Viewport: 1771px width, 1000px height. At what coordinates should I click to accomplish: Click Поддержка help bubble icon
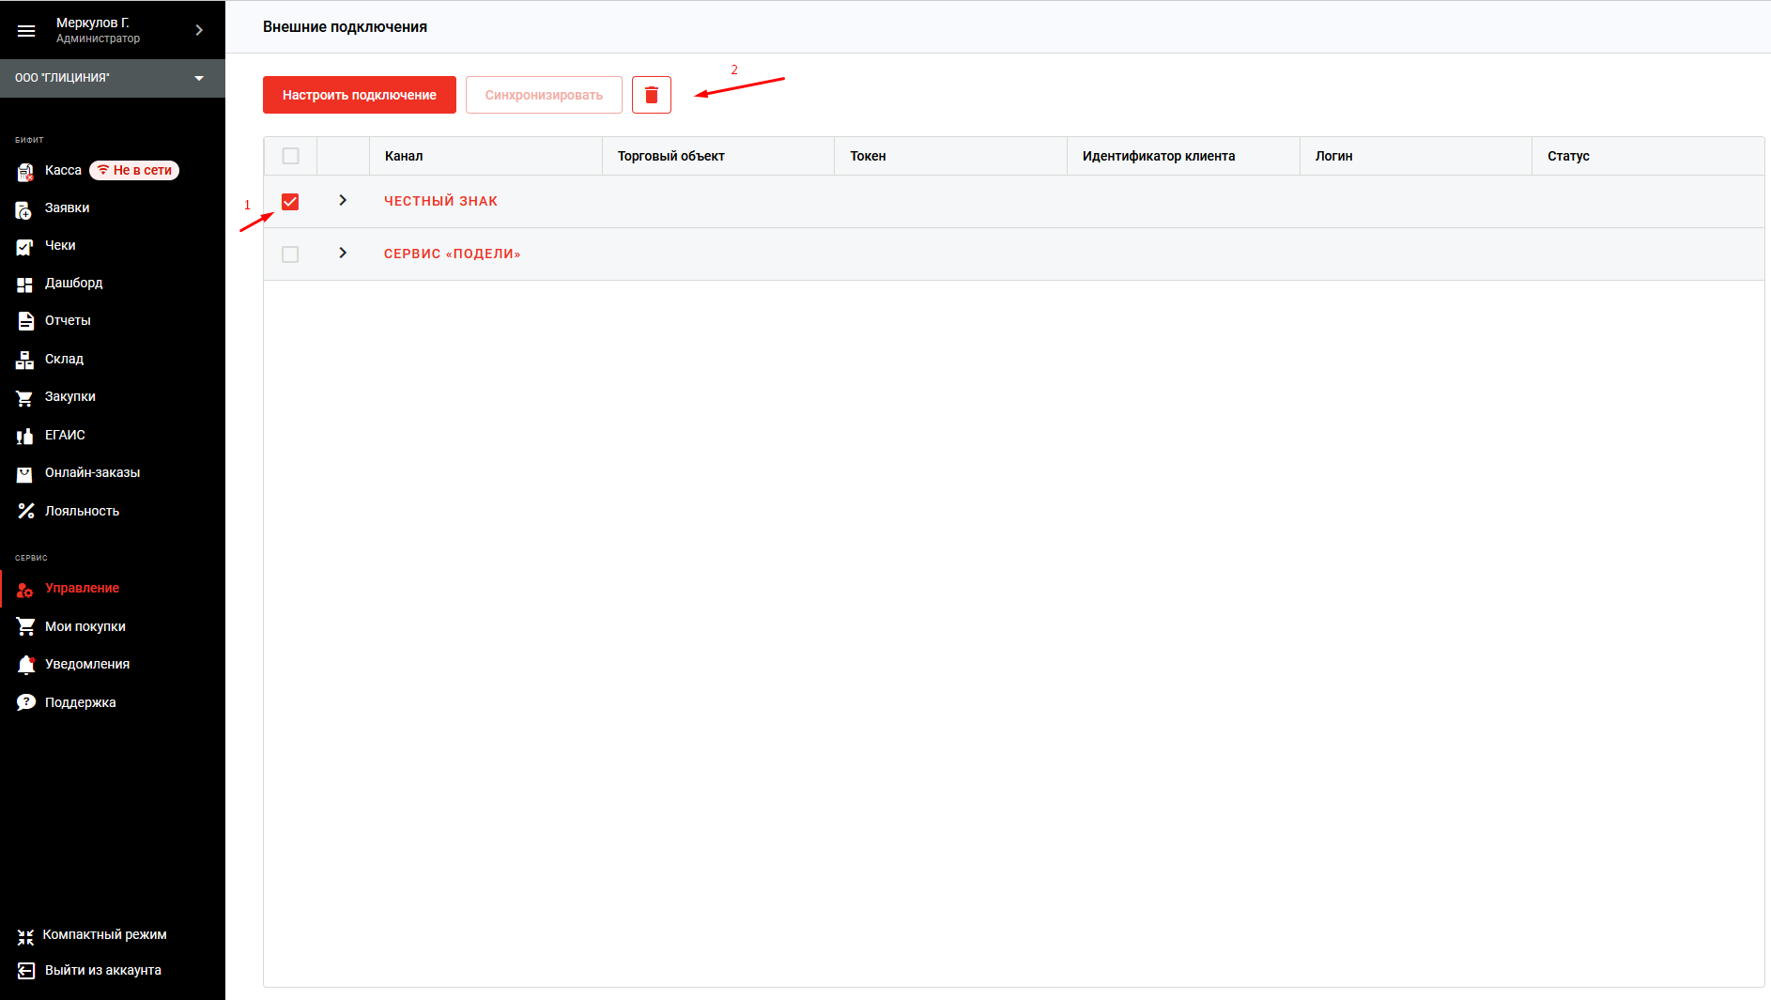[x=25, y=702]
